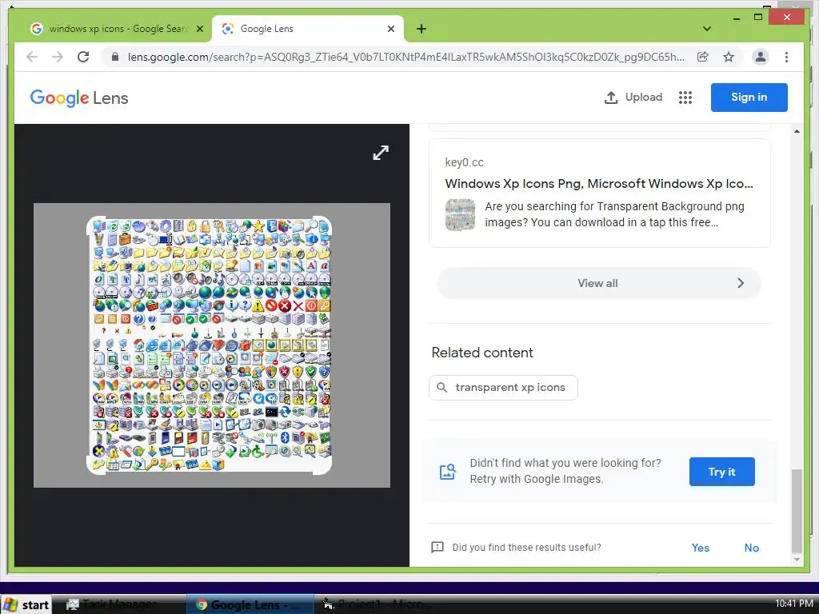Open the Windows start menu
The width and height of the screenshot is (819, 614).
pyautogui.click(x=26, y=604)
